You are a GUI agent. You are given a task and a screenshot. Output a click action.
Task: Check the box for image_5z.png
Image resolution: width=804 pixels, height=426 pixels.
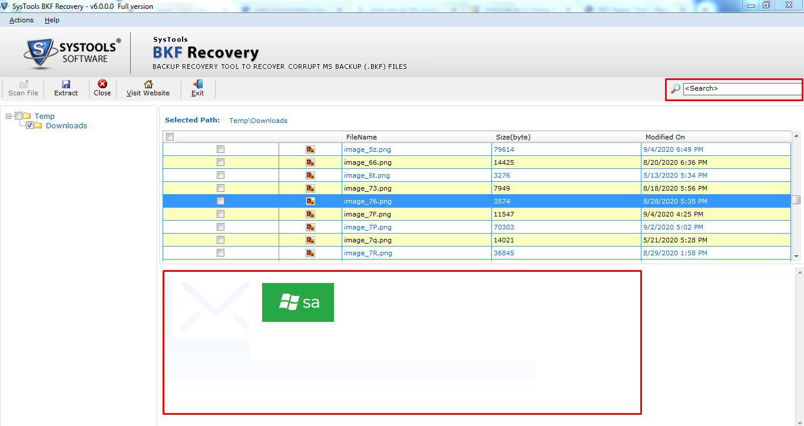[x=220, y=149]
